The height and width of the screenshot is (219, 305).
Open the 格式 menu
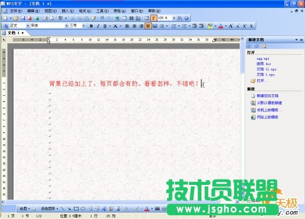[x=85, y=11]
